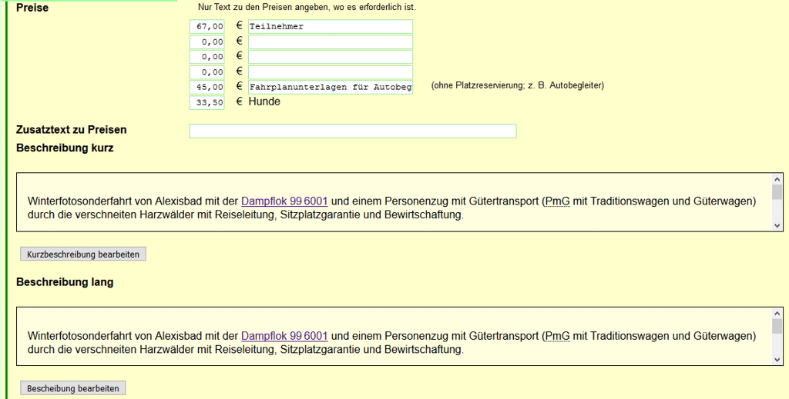Select the 45,00 price field
Image resolution: width=789 pixels, height=399 pixels.
207,87
